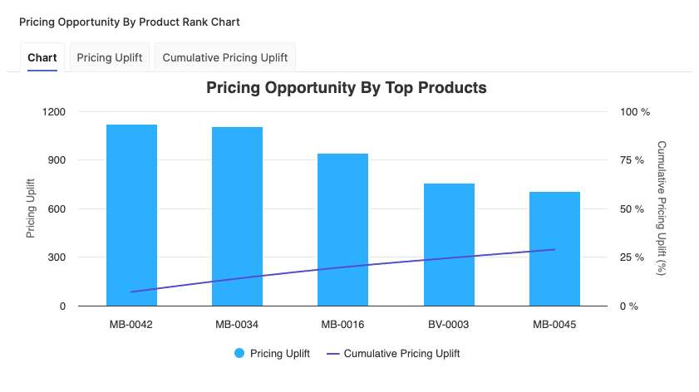Click the MB-0042 x-axis label
Image resolution: width=699 pixels, height=392 pixels.
tap(131, 324)
